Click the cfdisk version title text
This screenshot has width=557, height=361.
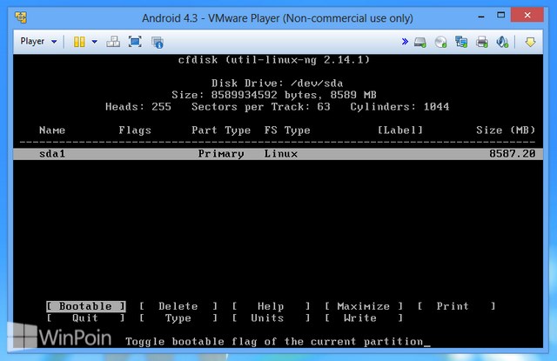[x=274, y=60]
